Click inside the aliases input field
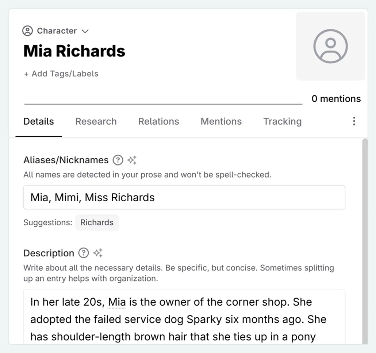Image resolution: width=376 pixels, height=353 pixels. (183, 197)
